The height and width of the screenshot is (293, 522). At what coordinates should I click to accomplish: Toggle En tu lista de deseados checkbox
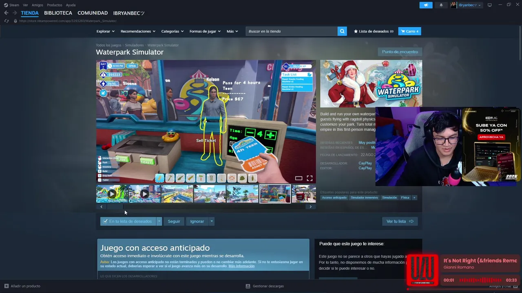pos(105,221)
